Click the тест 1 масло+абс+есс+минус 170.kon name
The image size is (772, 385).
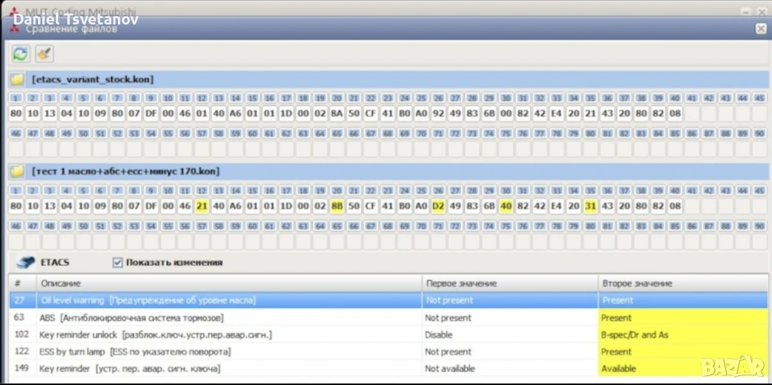pos(126,172)
